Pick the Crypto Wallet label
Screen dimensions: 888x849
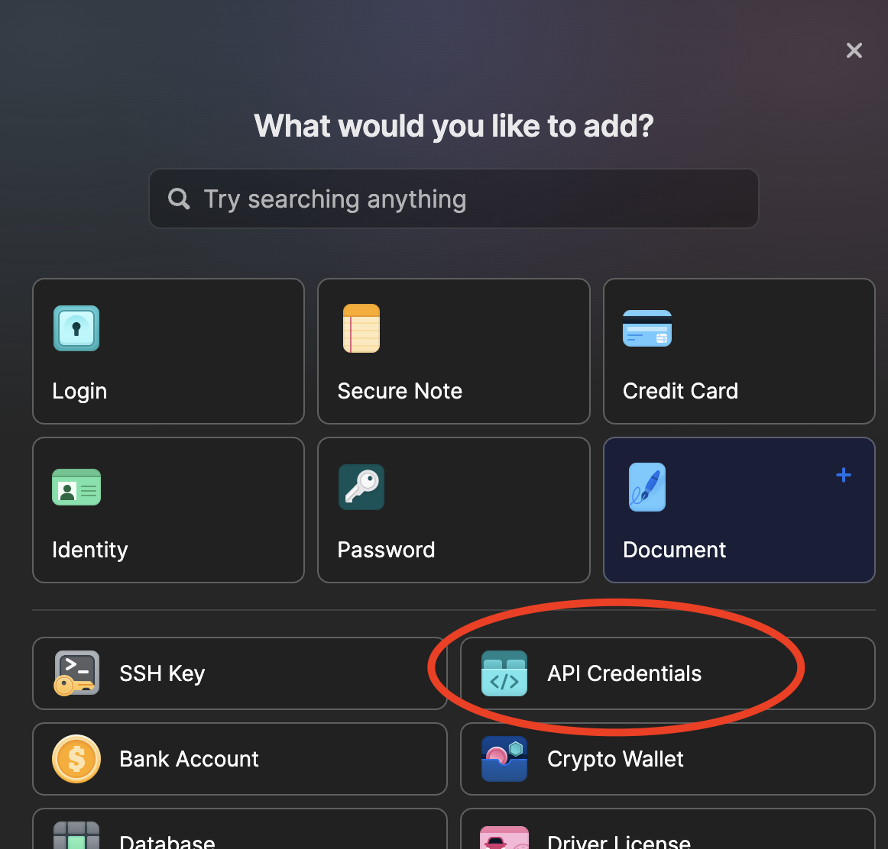[x=615, y=759]
